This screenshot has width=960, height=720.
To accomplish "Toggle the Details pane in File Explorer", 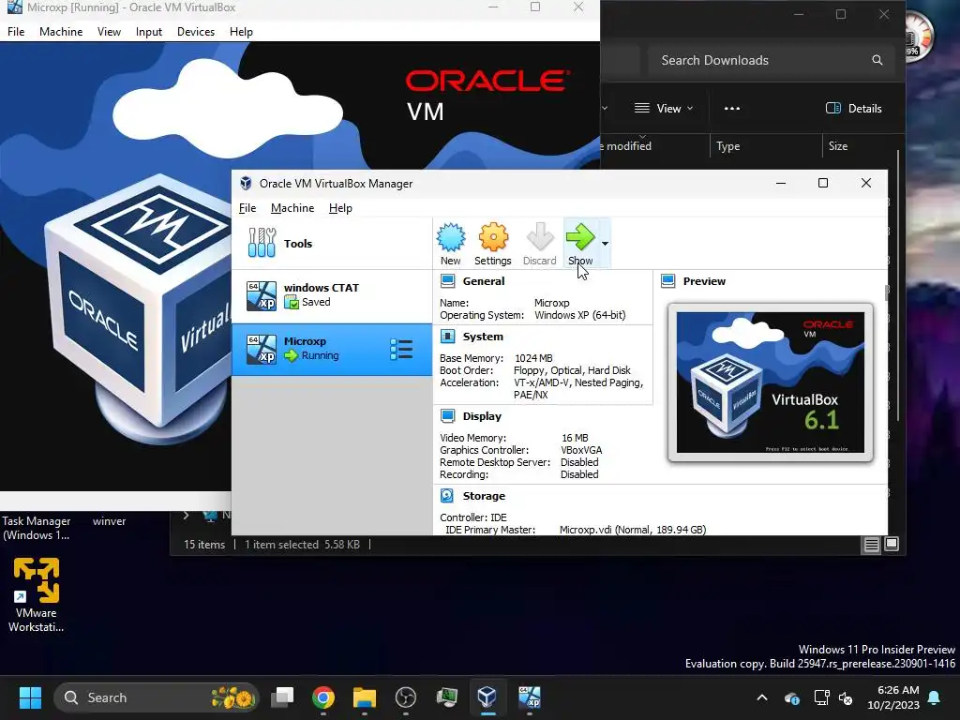I will coord(853,109).
